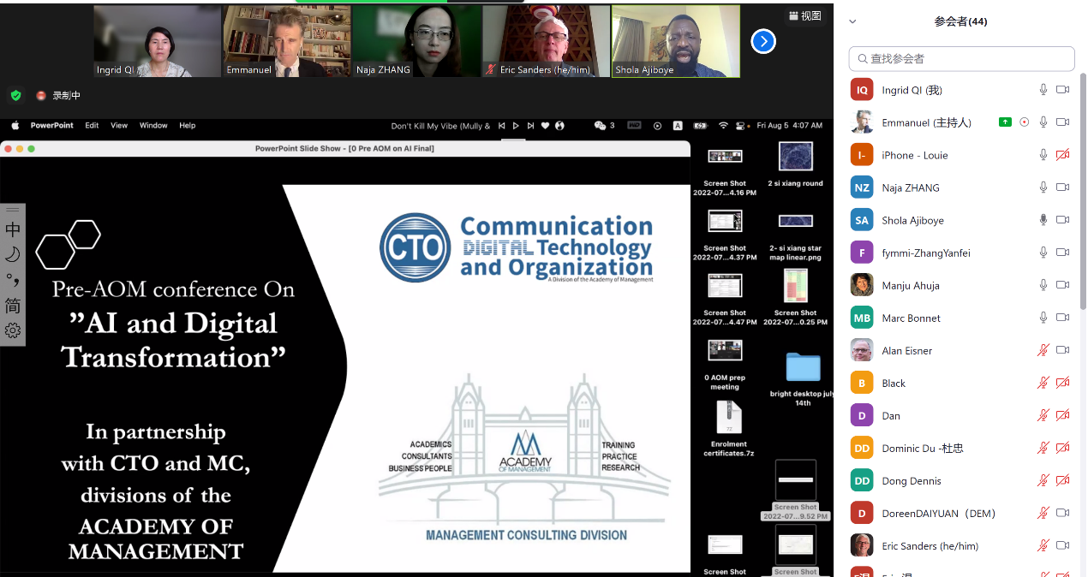Select the '2 si xiang round' desktop file
The height and width of the screenshot is (577, 1088).
[795, 164]
